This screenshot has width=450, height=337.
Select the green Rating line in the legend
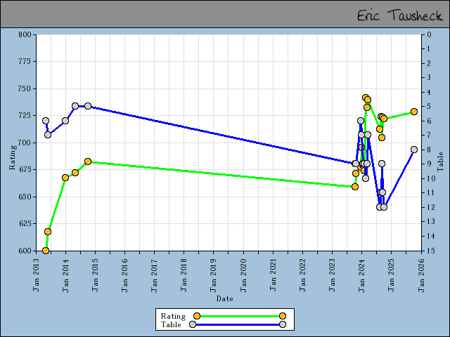tap(239, 316)
